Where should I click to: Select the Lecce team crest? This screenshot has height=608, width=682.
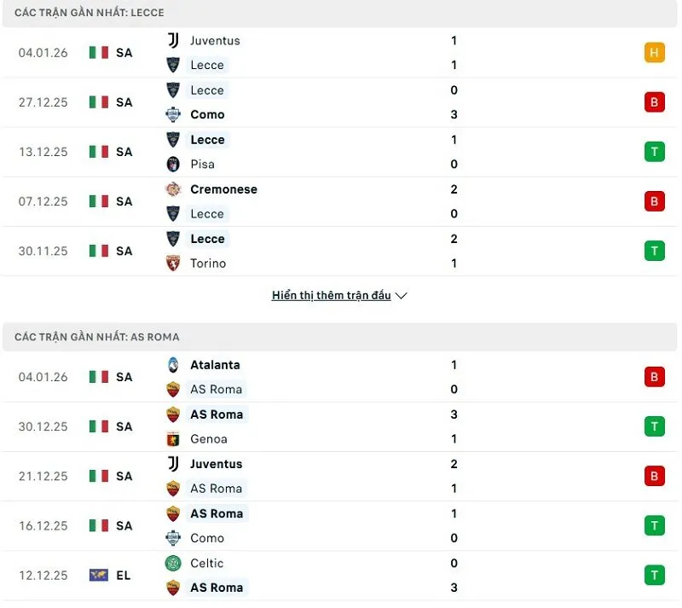pos(173,65)
